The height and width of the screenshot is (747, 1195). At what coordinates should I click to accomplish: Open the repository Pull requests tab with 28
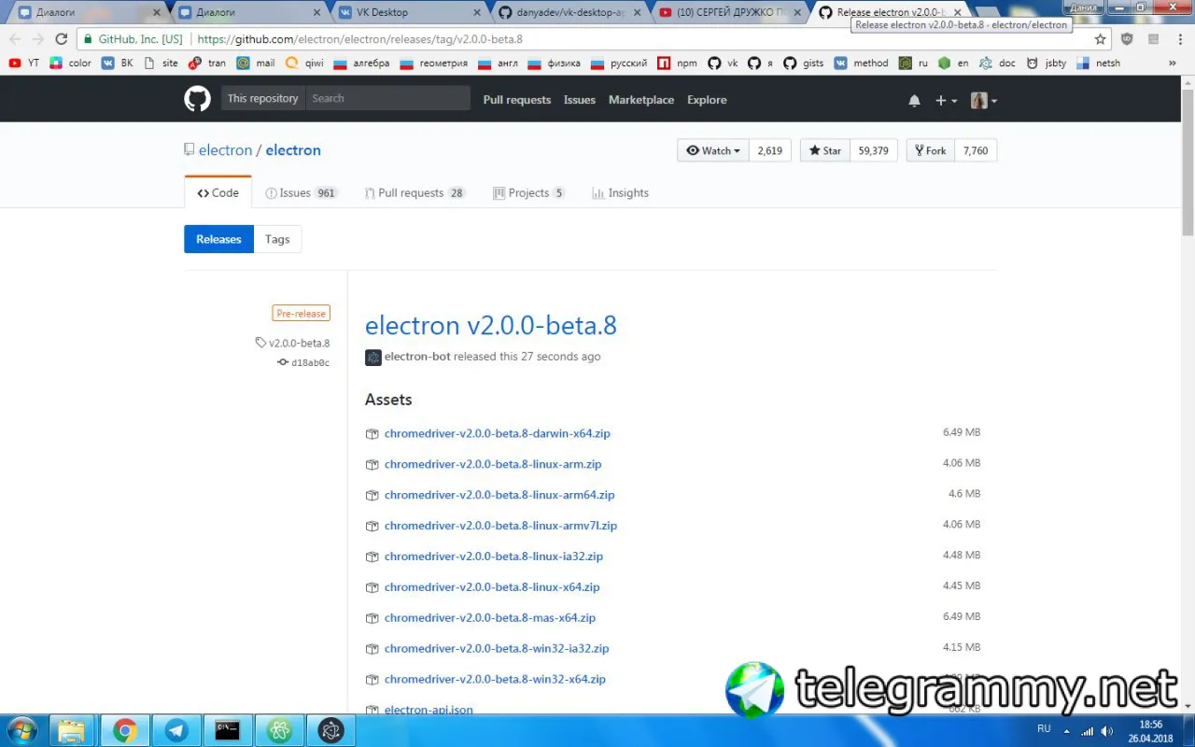(415, 192)
